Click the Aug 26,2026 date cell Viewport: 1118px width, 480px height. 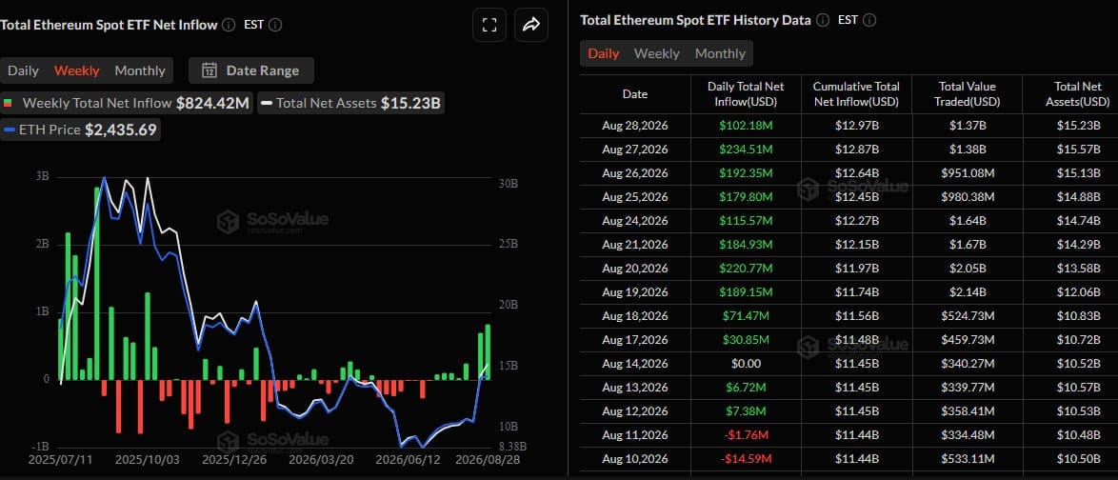click(x=634, y=173)
